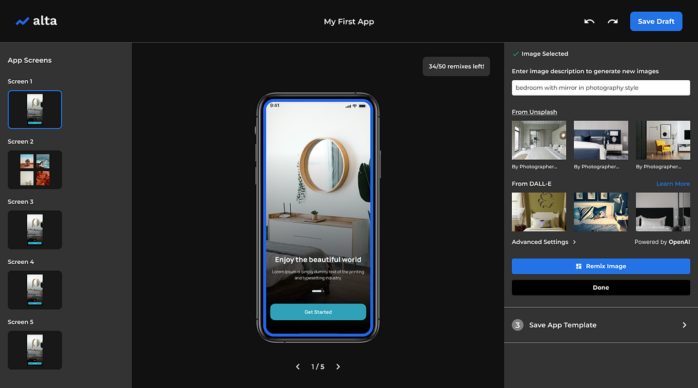The image size is (698, 388).
Task: Click the left chevron below the phone preview
Action: tap(297, 366)
